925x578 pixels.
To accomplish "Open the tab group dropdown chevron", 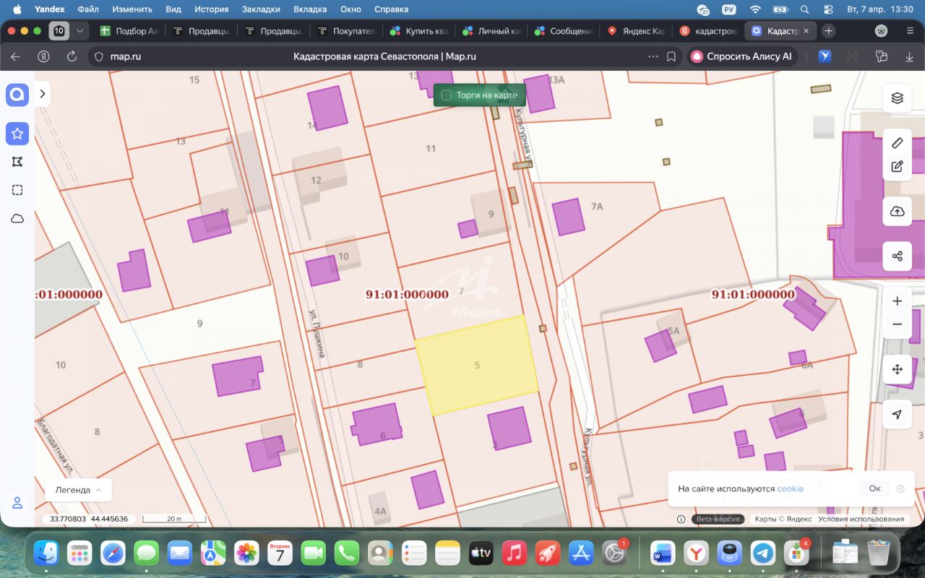I will (79, 31).
